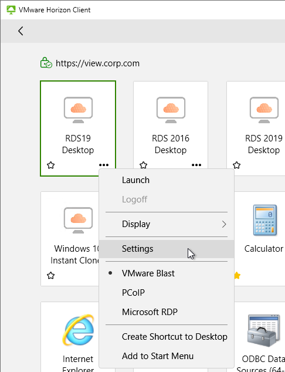Click the https://view.corp.com server address
The image size is (285, 372).
(x=97, y=63)
